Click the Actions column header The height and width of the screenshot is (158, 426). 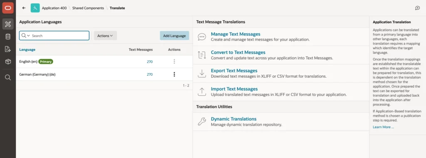(x=174, y=50)
